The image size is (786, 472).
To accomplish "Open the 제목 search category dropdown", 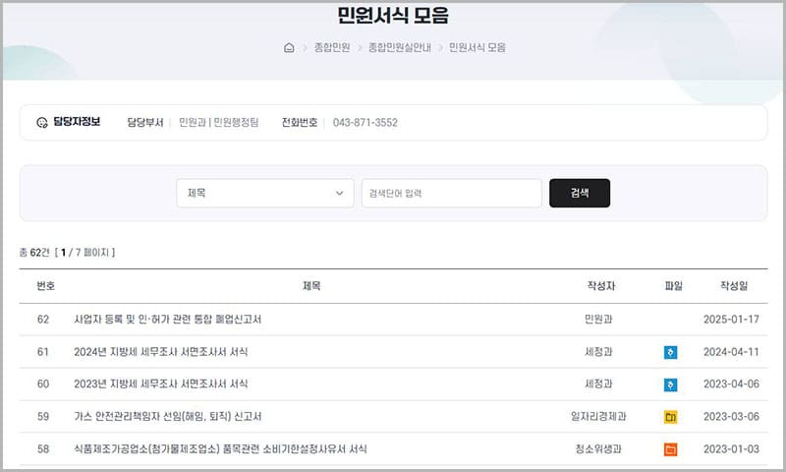I will (265, 194).
